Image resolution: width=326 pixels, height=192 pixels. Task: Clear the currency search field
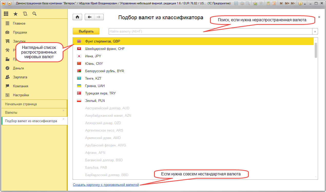point(315,31)
